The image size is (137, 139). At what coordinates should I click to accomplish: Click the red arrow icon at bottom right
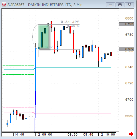[131, 134]
